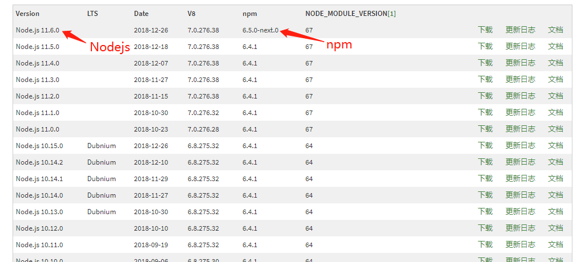Open 更新日志 for Node.js 11.3.0
Viewport: 585px width, 262px height.
[x=520, y=80]
